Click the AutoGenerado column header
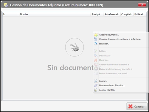 [112, 14]
